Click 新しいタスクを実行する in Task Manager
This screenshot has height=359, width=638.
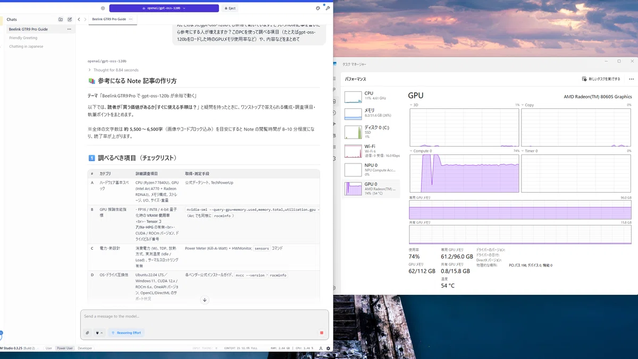click(601, 79)
